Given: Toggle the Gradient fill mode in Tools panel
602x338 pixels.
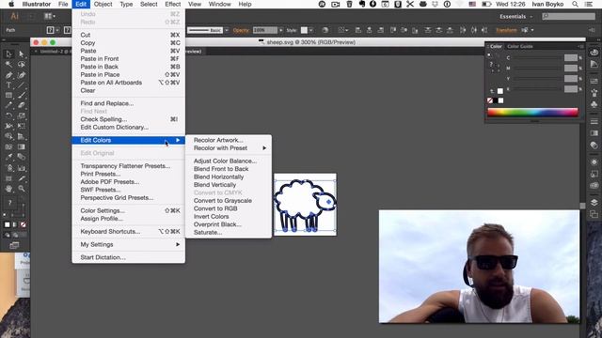Looking at the screenshot, I should click(x=15, y=224).
